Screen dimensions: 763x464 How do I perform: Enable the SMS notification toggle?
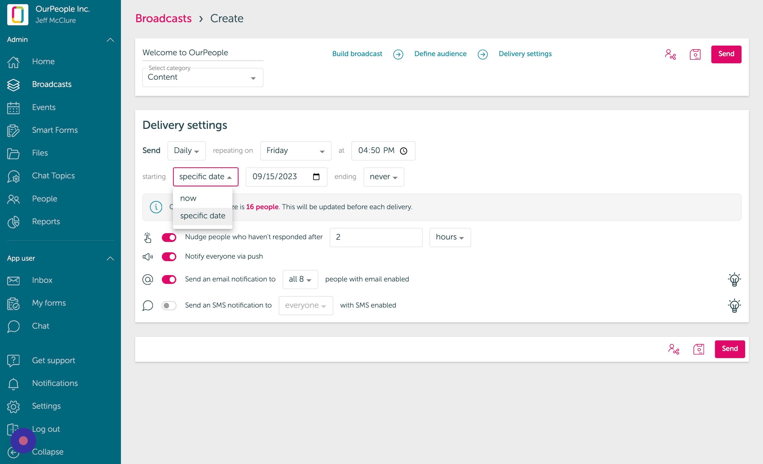coord(169,306)
